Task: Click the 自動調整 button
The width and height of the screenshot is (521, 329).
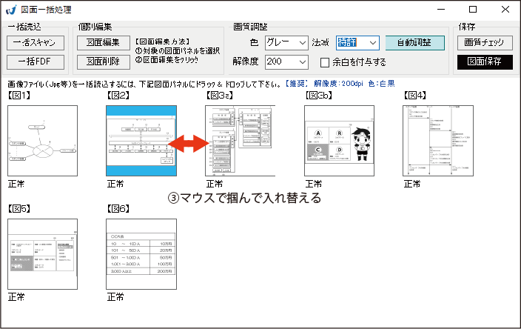Action: pos(415,43)
